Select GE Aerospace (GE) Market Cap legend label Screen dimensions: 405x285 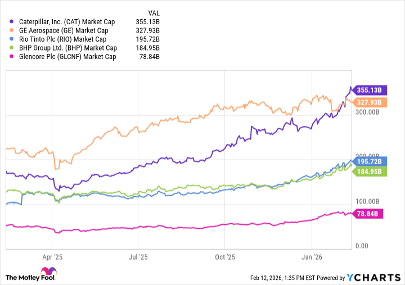(65, 31)
